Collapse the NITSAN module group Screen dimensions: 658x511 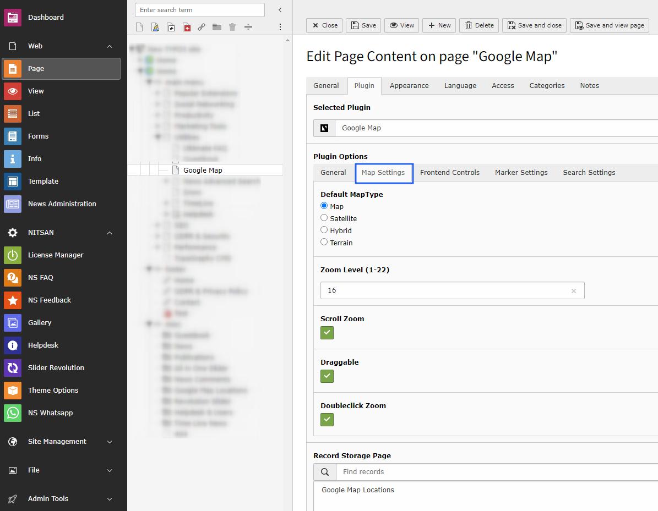[110, 233]
